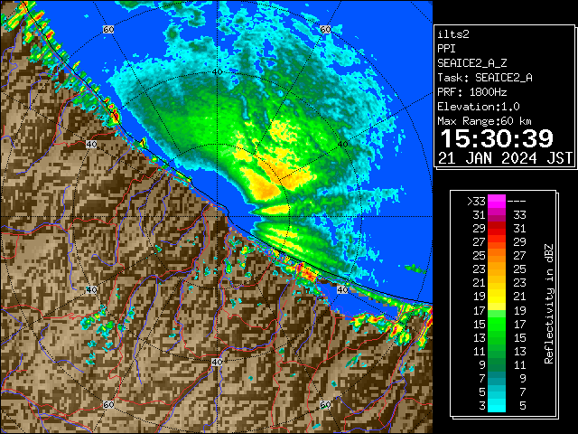Click the 3 label at legend bottom
578x434 pixels.
482,406
